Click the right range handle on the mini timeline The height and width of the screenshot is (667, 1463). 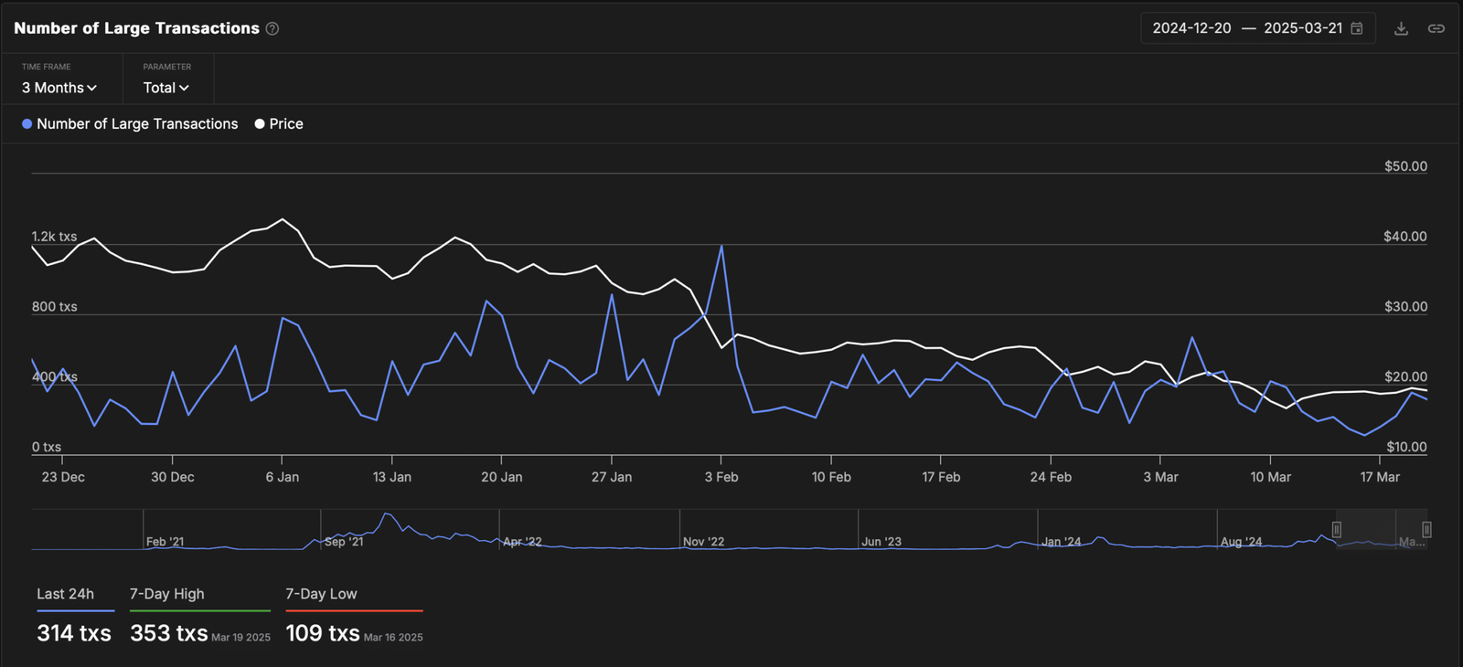click(1426, 530)
